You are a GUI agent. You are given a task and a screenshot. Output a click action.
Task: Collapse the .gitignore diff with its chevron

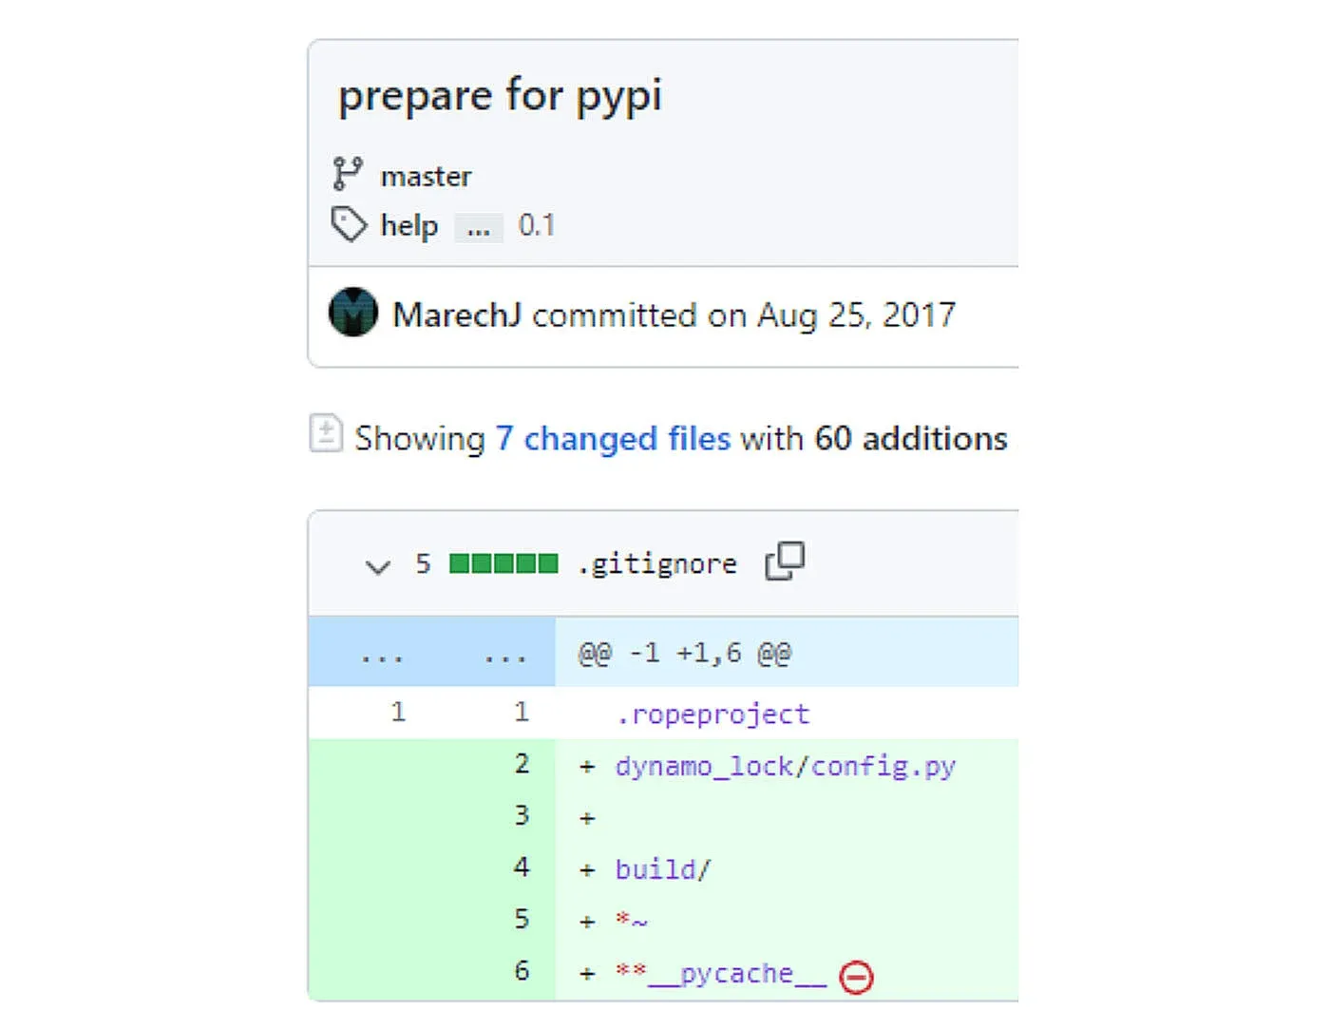click(379, 565)
